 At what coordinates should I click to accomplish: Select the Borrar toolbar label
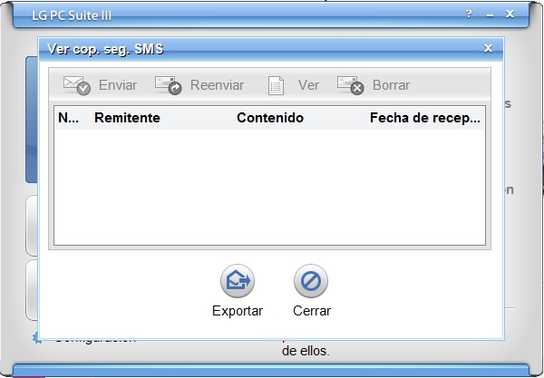point(391,85)
